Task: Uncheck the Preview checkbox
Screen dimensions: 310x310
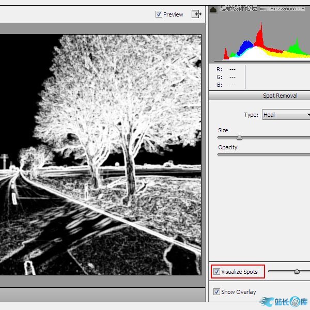Action: pos(159,14)
